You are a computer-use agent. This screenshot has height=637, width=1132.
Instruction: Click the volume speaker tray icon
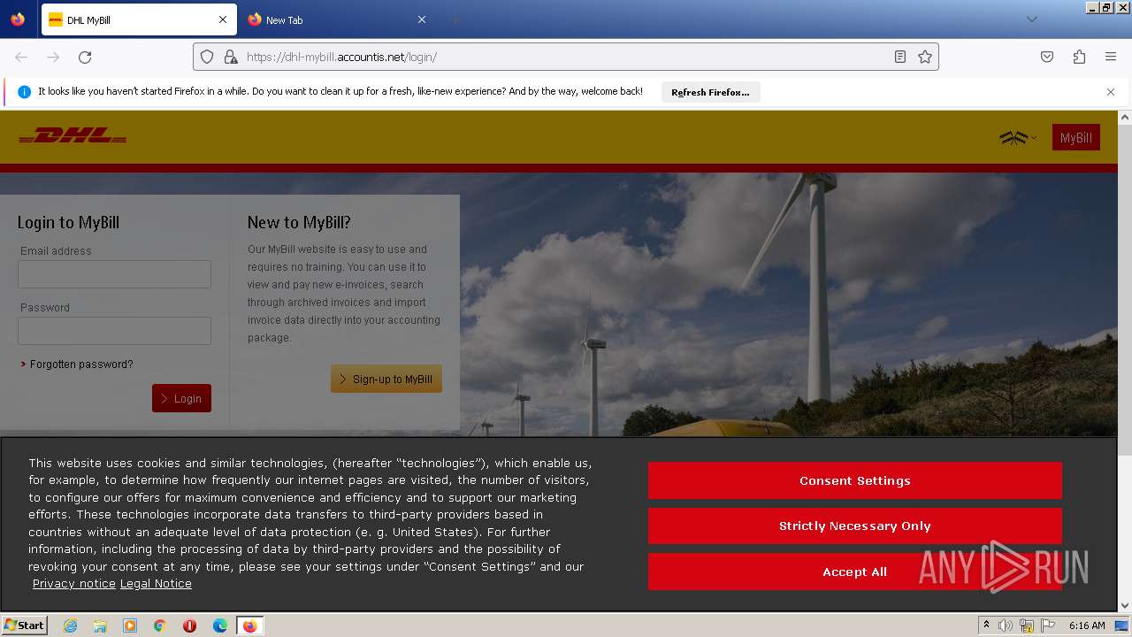tap(1006, 625)
